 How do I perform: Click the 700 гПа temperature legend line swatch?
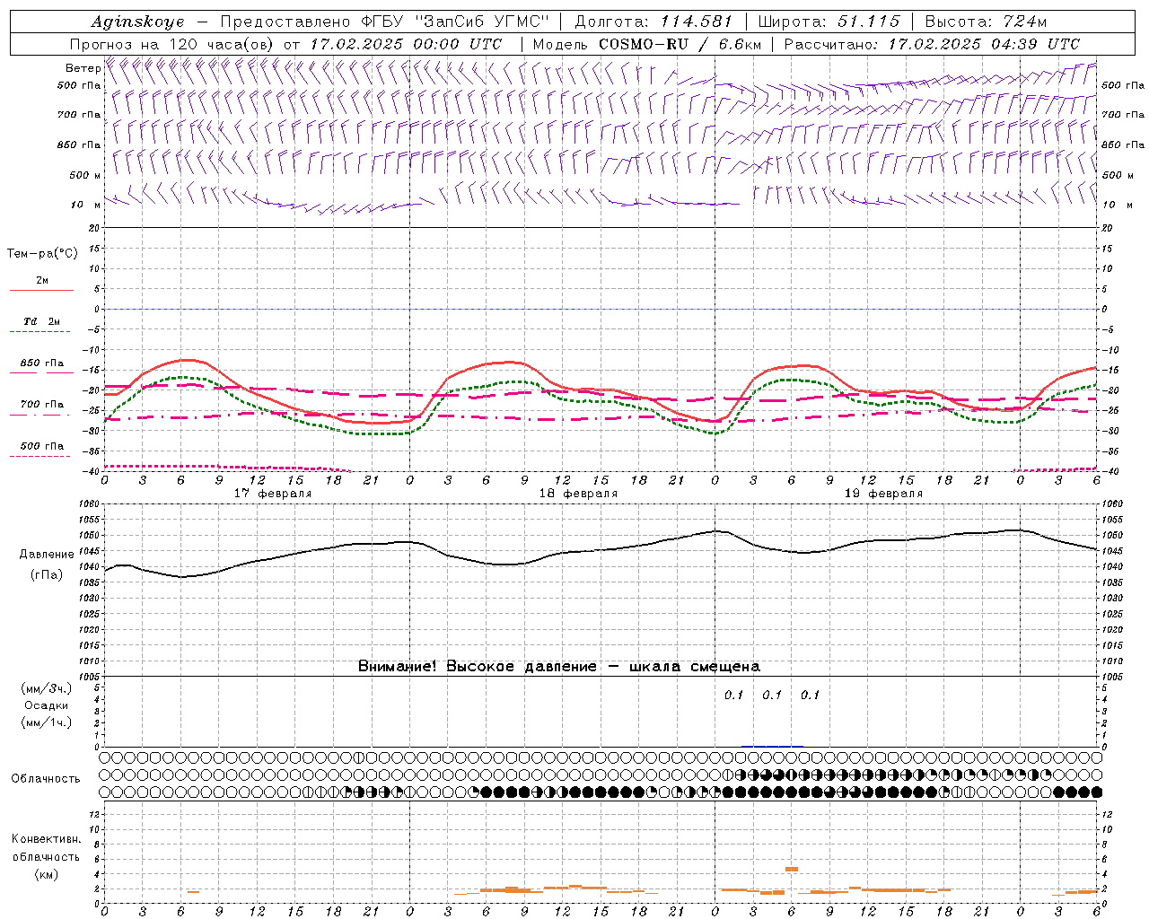coord(41,414)
